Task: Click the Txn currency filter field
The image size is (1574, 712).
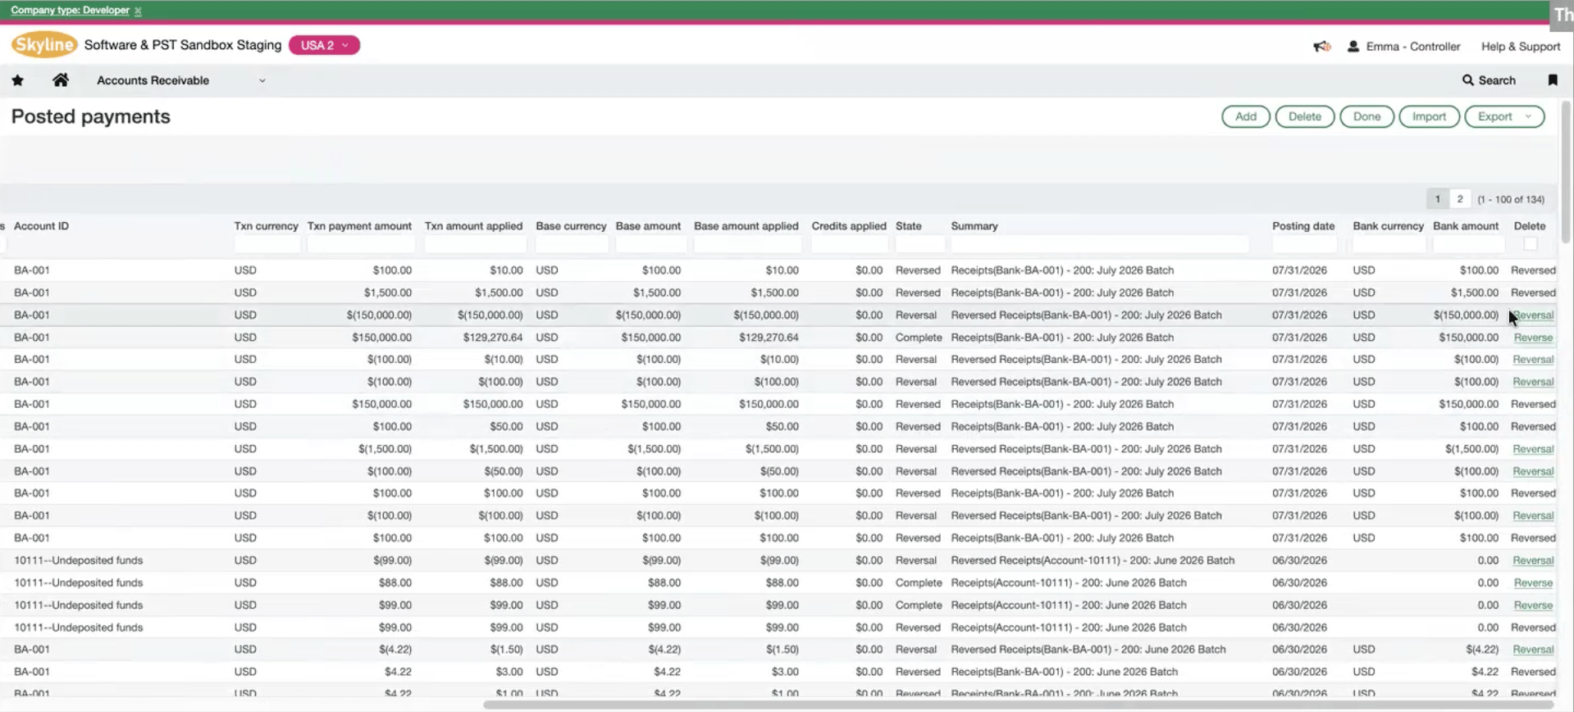Action: tap(267, 244)
